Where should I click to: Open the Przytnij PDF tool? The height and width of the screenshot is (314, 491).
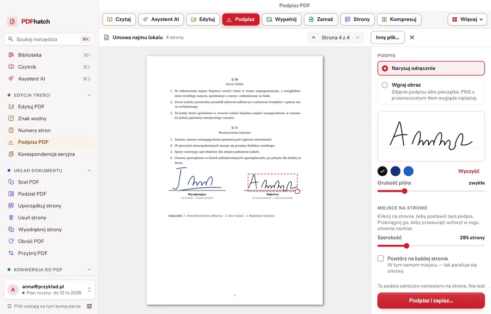click(49, 253)
